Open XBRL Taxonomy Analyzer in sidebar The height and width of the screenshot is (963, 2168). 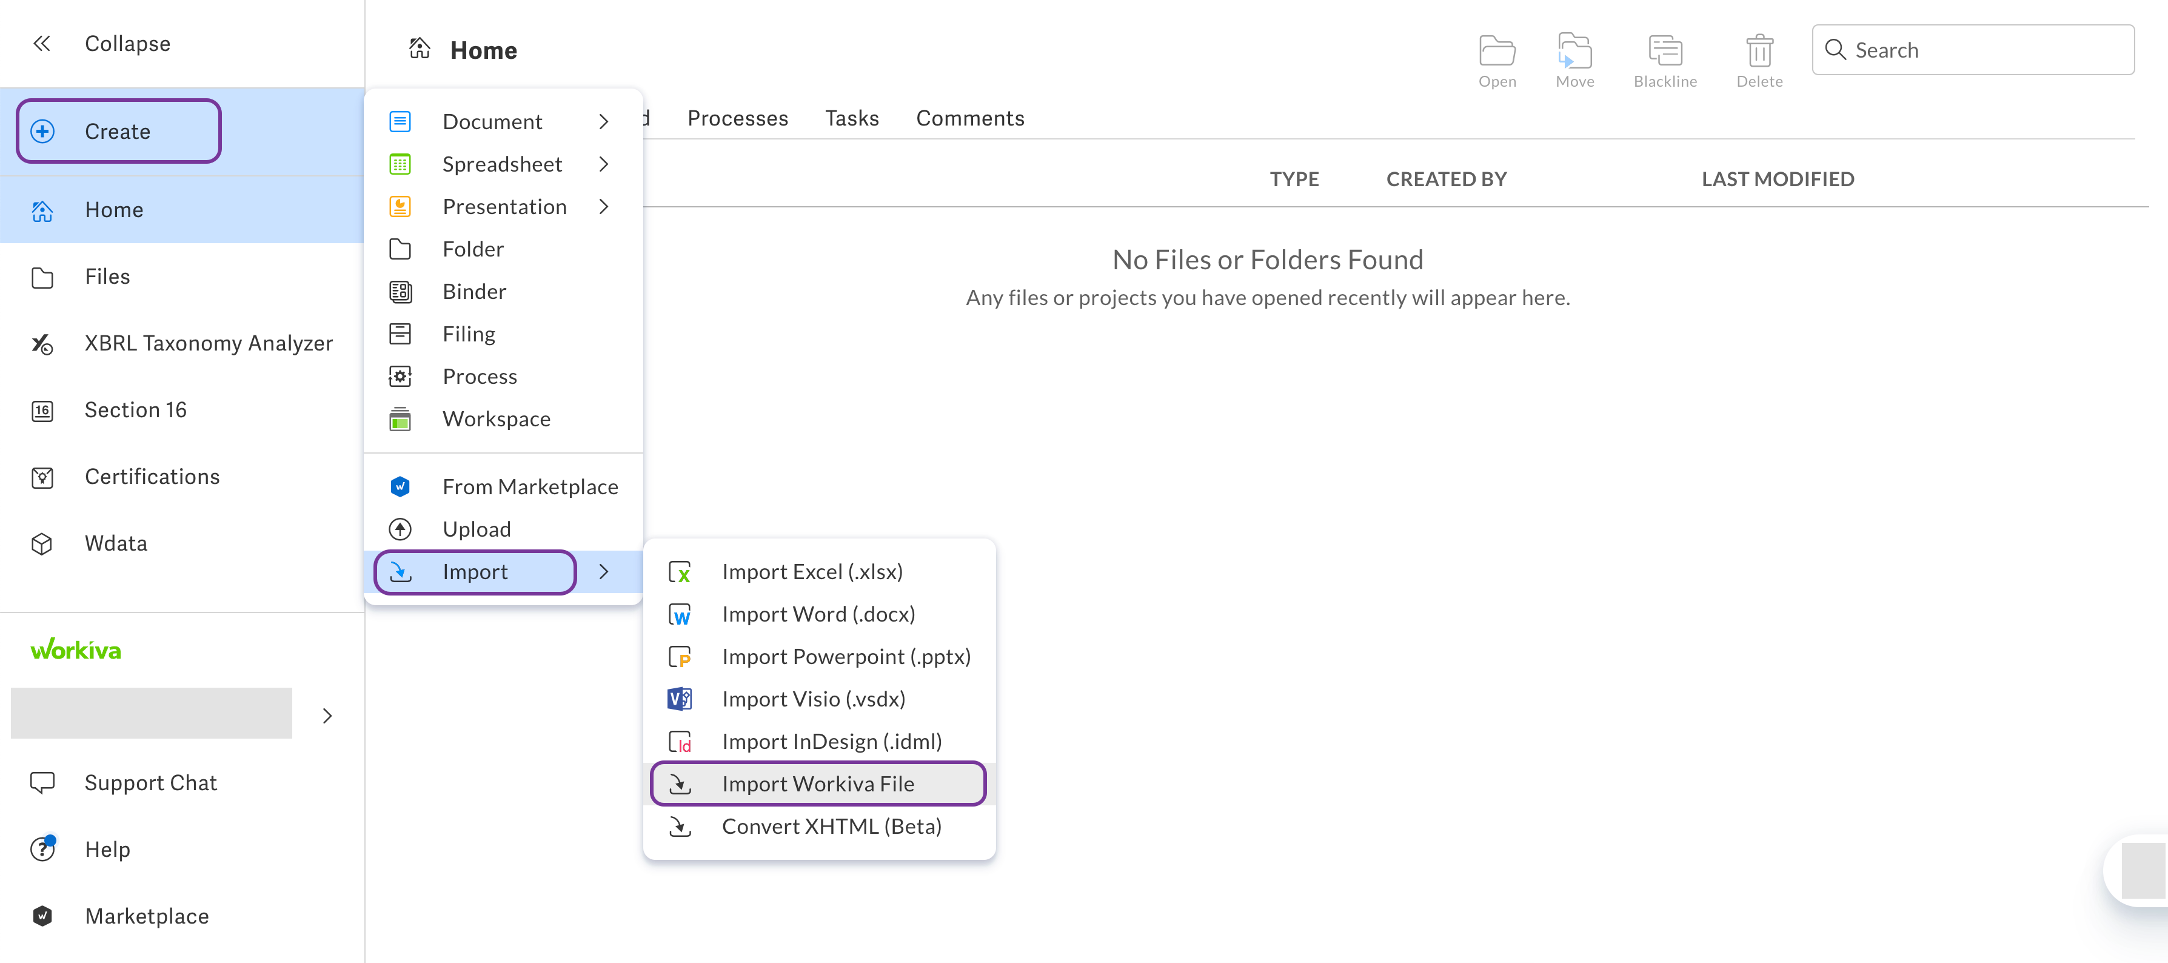(x=208, y=343)
